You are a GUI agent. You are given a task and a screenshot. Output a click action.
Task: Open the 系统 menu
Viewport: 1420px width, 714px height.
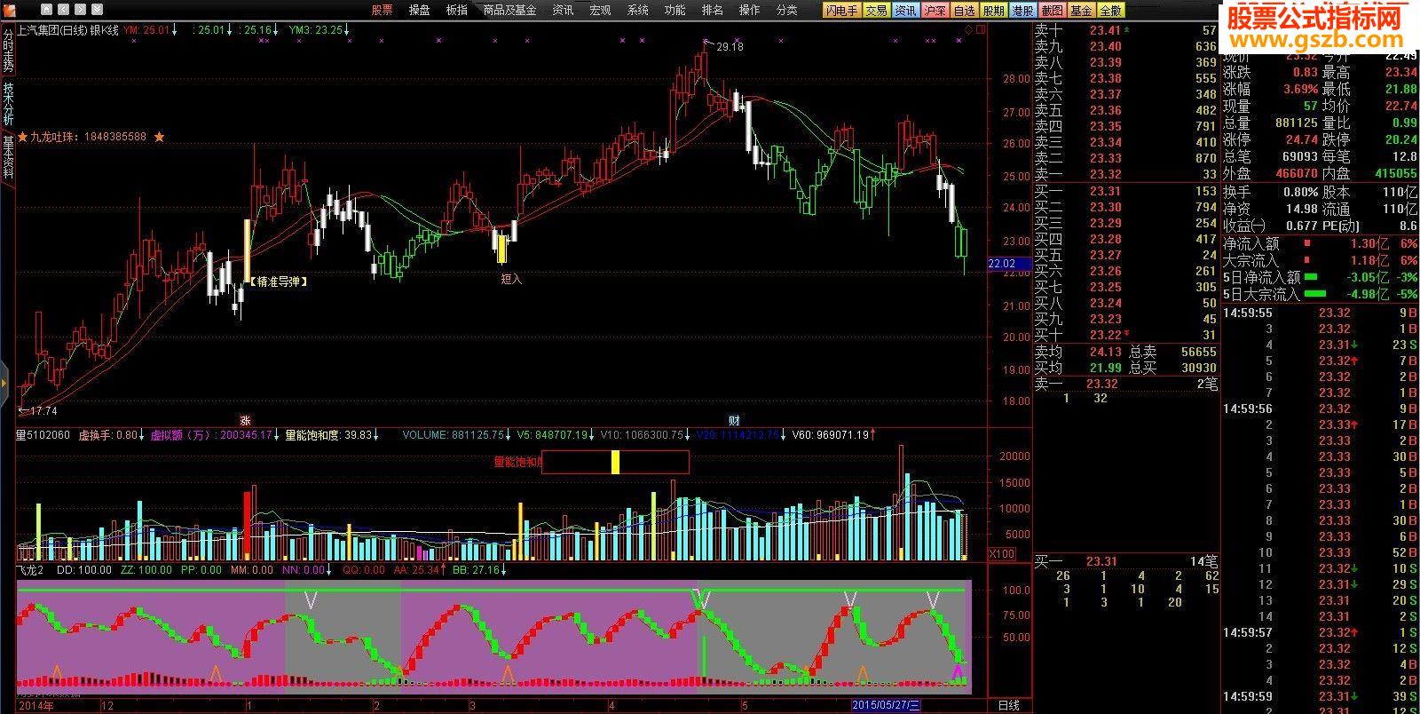(x=637, y=10)
